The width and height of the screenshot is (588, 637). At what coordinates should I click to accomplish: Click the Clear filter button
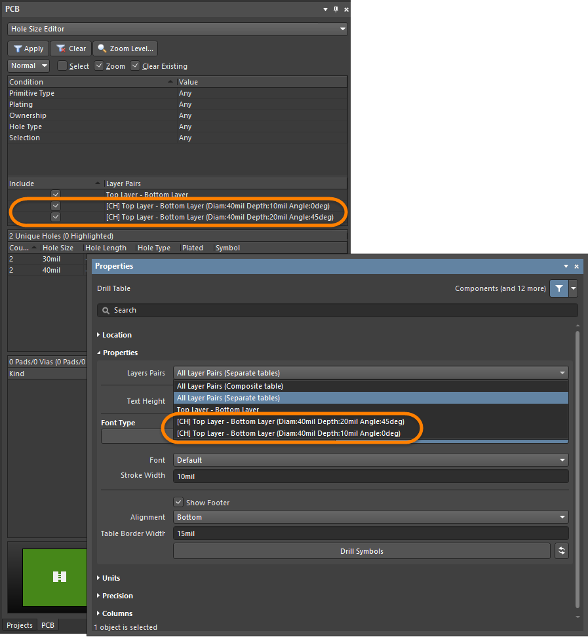[71, 48]
